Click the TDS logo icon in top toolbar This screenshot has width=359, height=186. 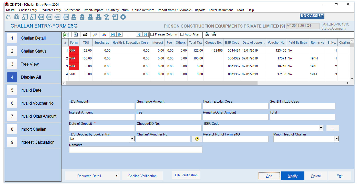coord(107,17)
